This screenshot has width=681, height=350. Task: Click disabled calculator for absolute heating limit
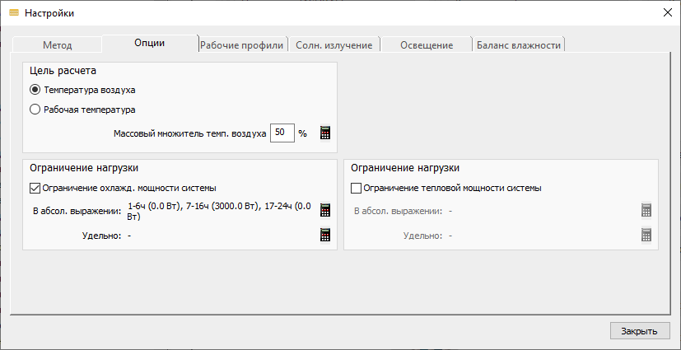(646, 210)
